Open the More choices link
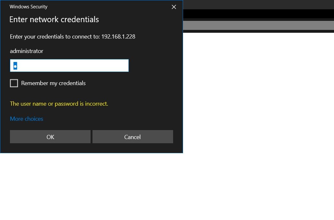This screenshot has width=334, height=220. click(27, 119)
